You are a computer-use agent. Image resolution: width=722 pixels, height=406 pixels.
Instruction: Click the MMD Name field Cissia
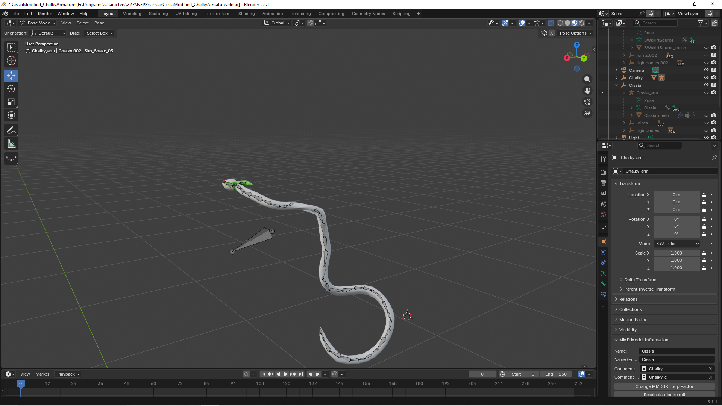tap(677, 351)
